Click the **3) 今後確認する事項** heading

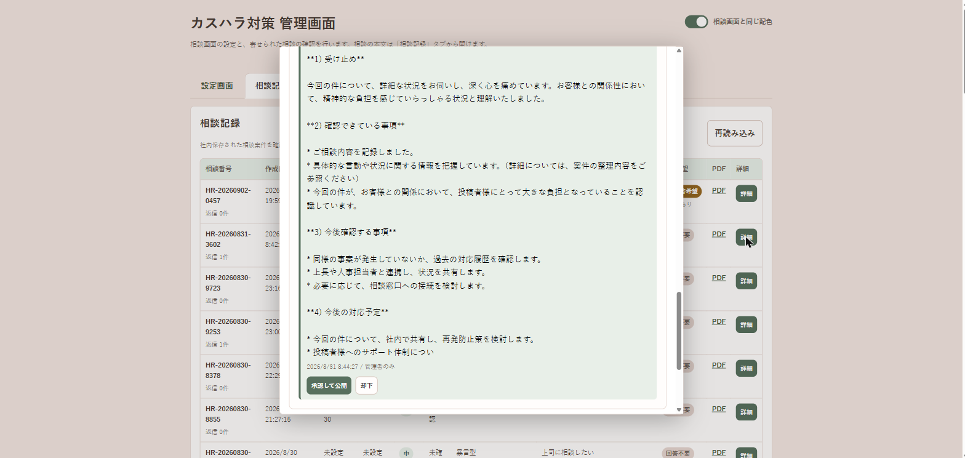click(351, 232)
